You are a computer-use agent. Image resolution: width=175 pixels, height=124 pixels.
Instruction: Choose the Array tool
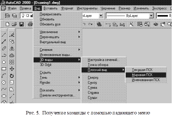tap(12, 62)
